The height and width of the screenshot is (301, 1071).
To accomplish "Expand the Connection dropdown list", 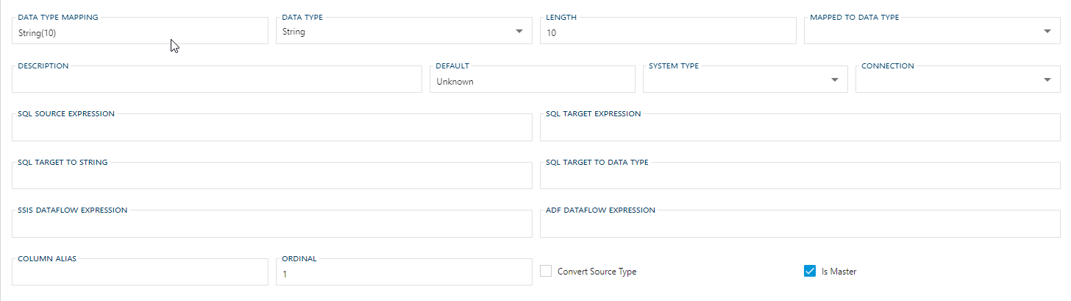I will [1047, 80].
